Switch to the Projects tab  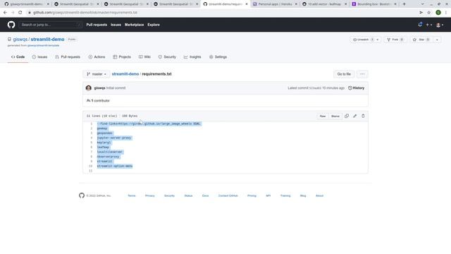122,57
